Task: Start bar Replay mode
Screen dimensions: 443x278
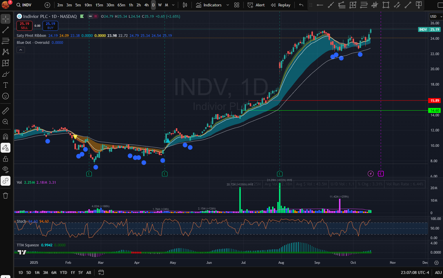Action: coord(280,5)
